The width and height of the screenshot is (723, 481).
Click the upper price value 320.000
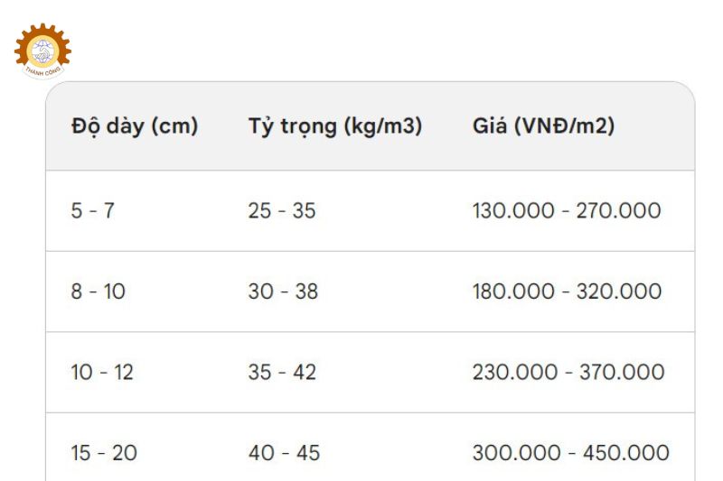pos(625,291)
